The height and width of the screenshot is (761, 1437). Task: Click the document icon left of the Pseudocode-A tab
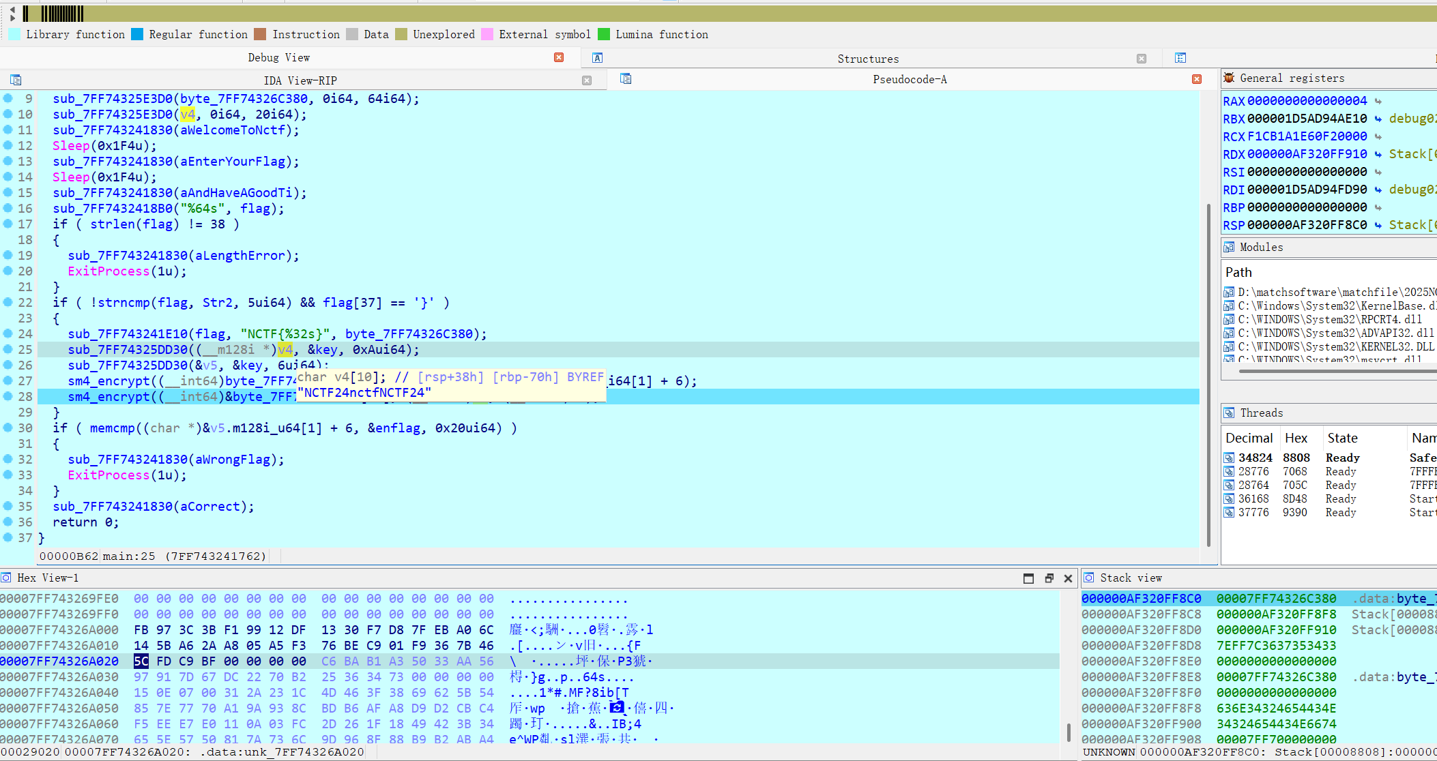pyautogui.click(x=626, y=79)
